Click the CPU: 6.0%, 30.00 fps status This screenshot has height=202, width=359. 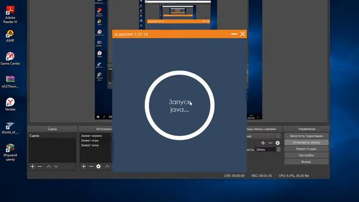tap(294, 176)
